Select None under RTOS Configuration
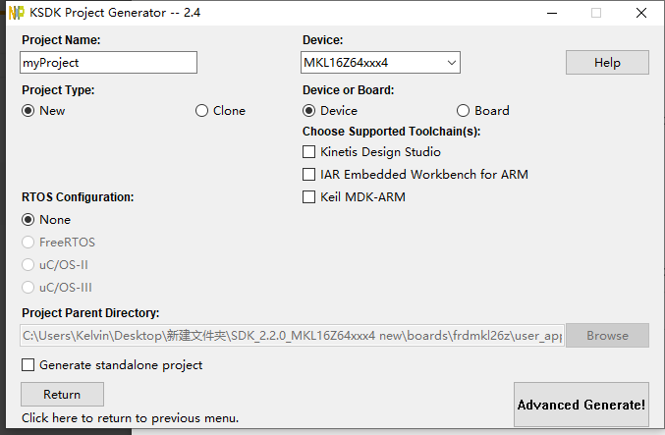Screen dimensions: 665x435 [x=28, y=220]
